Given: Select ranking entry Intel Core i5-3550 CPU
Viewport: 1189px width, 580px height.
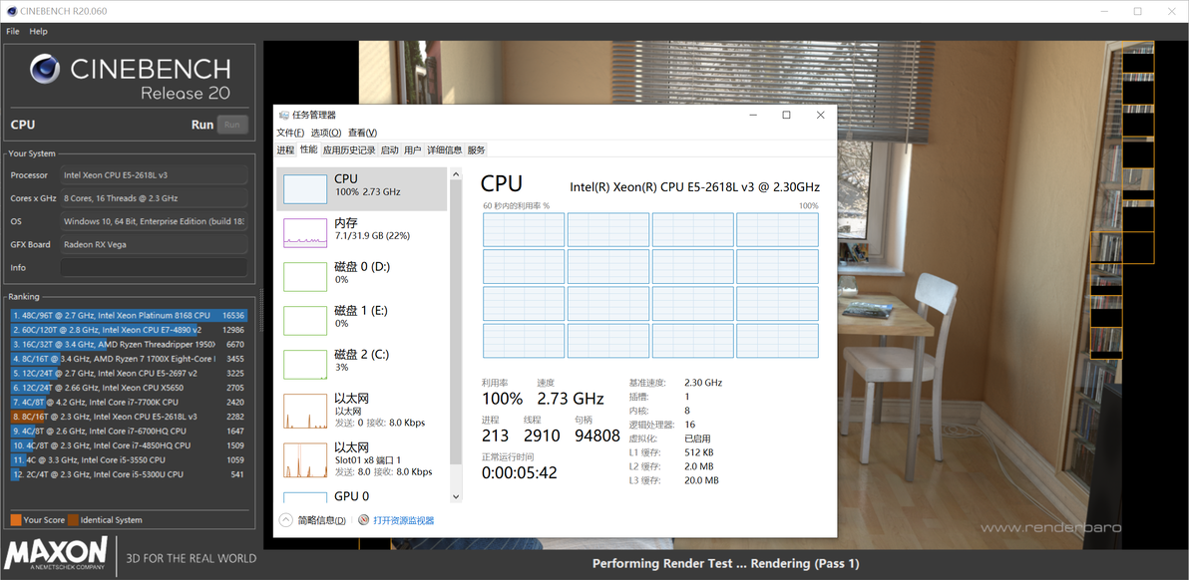Looking at the screenshot, I should pos(129,459).
